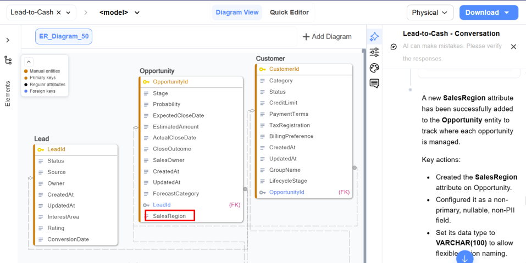Select the CreditLimit attribute
Screen dimensions: 526x263
click(x=283, y=103)
